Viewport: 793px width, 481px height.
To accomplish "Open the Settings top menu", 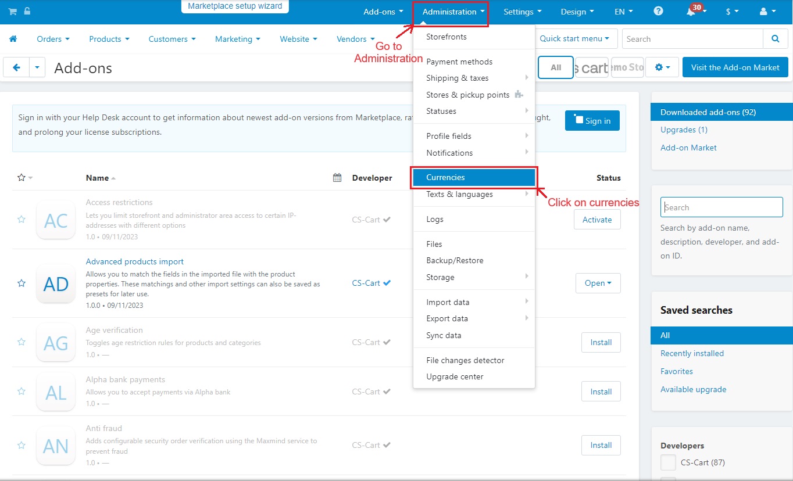I will [x=523, y=12].
